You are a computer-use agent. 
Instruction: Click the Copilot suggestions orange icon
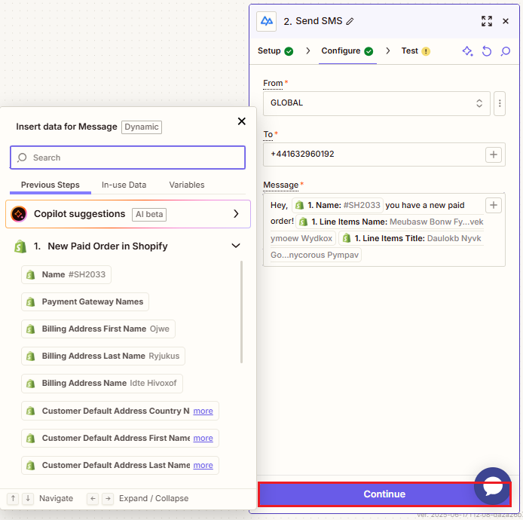click(x=19, y=214)
